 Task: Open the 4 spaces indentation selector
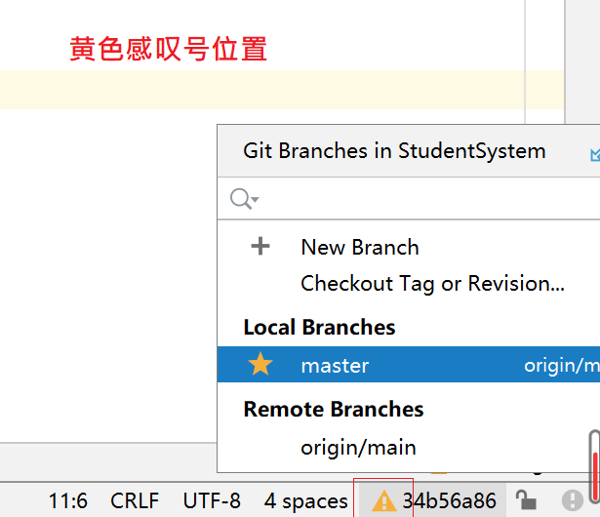click(305, 501)
